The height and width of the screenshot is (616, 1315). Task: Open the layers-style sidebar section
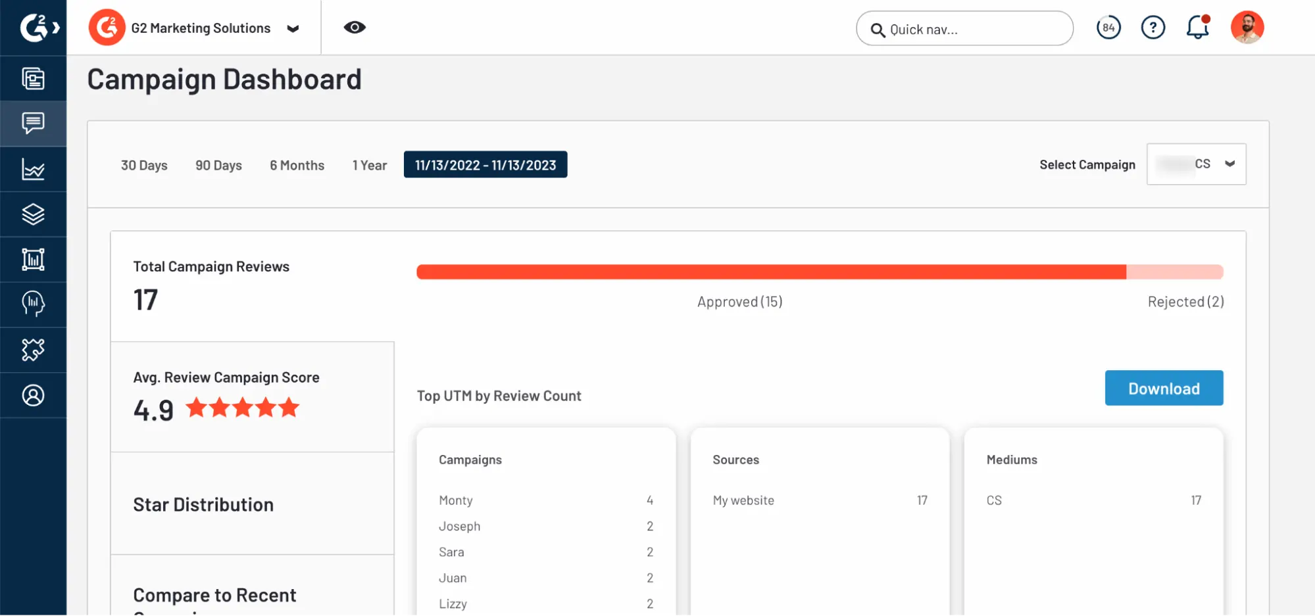(x=34, y=214)
